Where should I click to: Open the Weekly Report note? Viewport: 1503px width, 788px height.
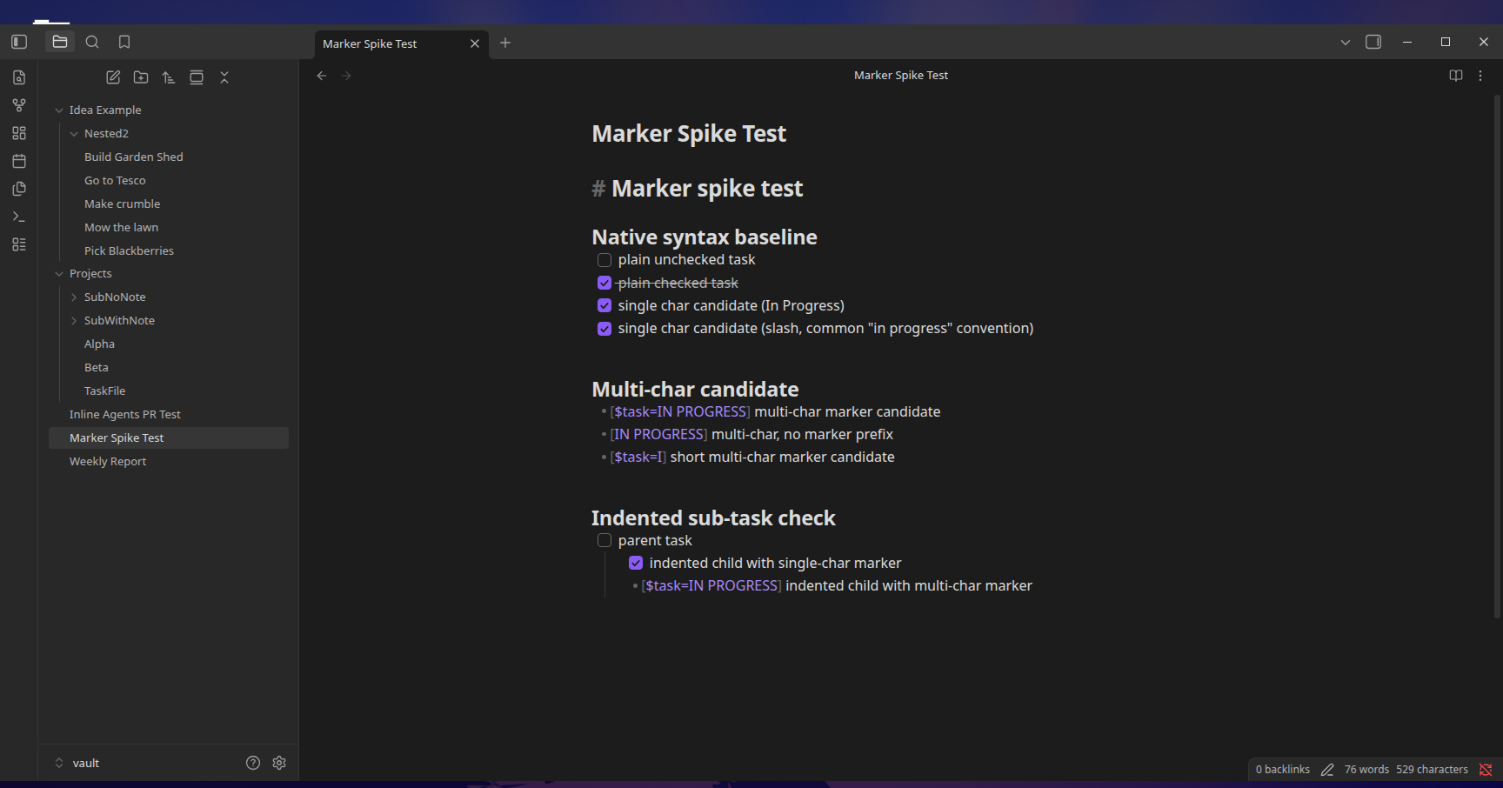(x=108, y=461)
